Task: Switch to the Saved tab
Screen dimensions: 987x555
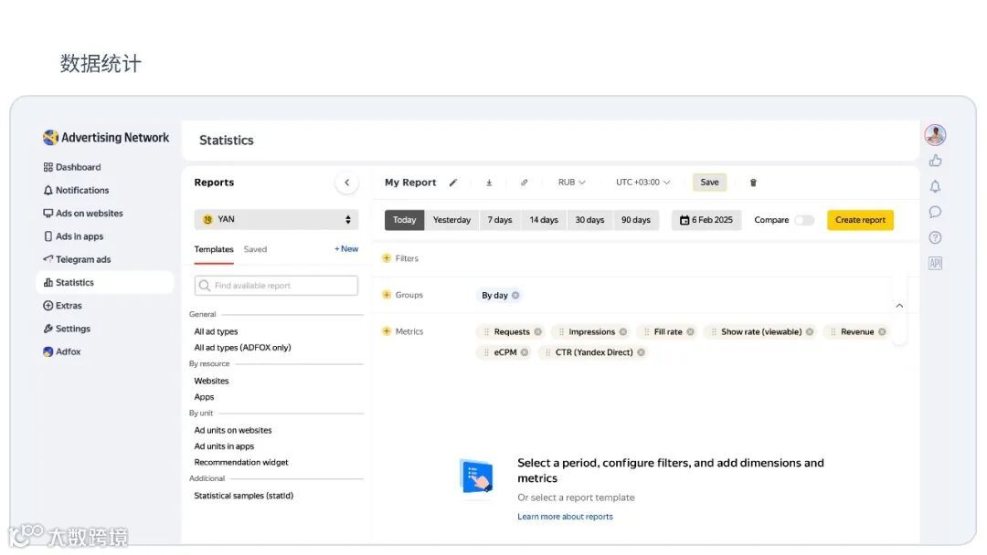Action: pyautogui.click(x=255, y=249)
